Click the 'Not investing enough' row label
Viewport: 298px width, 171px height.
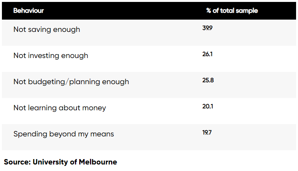coord(51,56)
